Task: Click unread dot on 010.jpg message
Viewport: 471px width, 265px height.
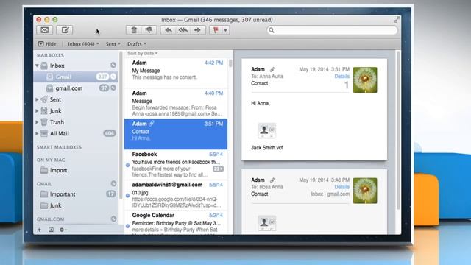Action: tap(127, 196)
